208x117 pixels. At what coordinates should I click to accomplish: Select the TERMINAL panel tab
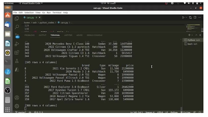click(55, 35)
